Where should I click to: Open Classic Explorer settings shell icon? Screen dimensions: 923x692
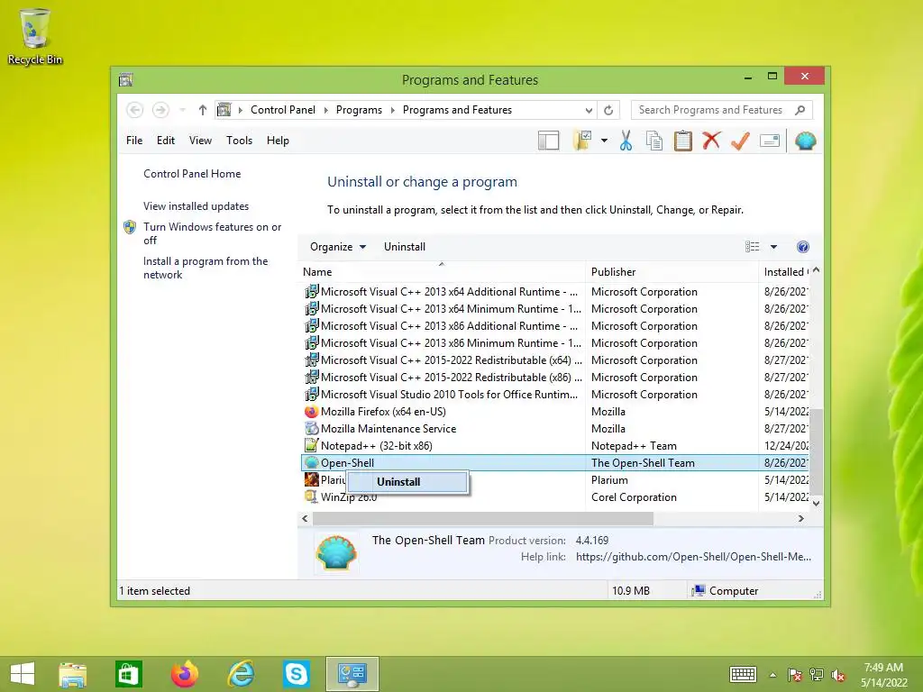[x=805, y=141]
